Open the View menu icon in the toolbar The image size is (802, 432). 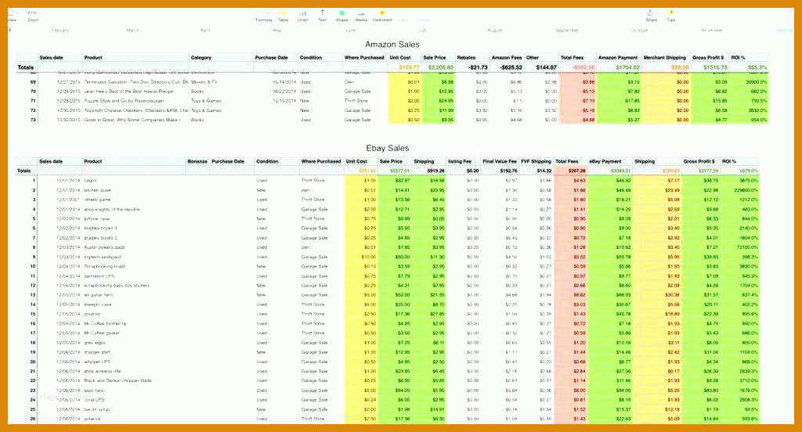(x=12, y=16)
